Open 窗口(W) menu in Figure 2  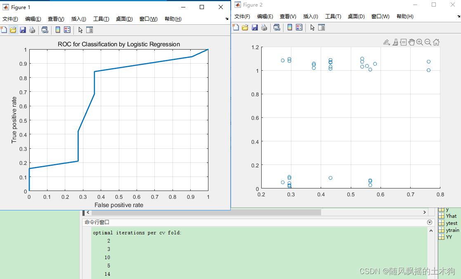(380, 17)
